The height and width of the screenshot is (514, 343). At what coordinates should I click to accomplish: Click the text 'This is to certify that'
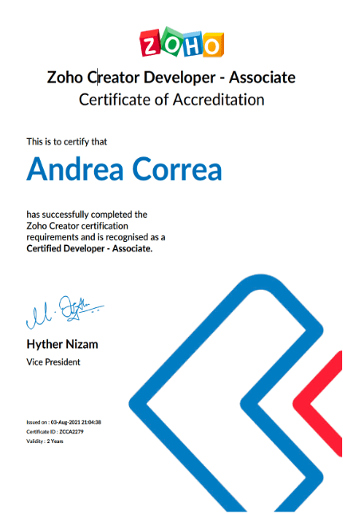coord(67,142)
